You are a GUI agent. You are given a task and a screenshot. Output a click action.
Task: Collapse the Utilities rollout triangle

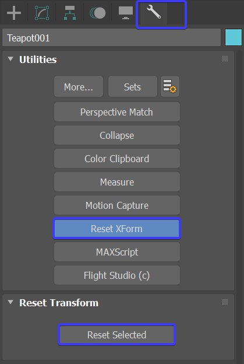tap(10, 59)
